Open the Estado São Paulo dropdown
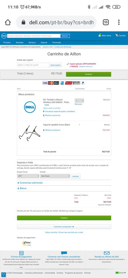Viewport: 128px width, 278px height. coord(55,176)
